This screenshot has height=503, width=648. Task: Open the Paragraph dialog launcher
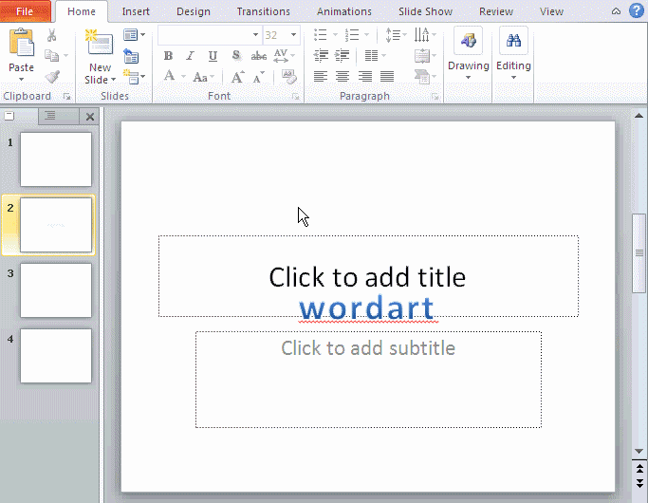coord(435,96)
